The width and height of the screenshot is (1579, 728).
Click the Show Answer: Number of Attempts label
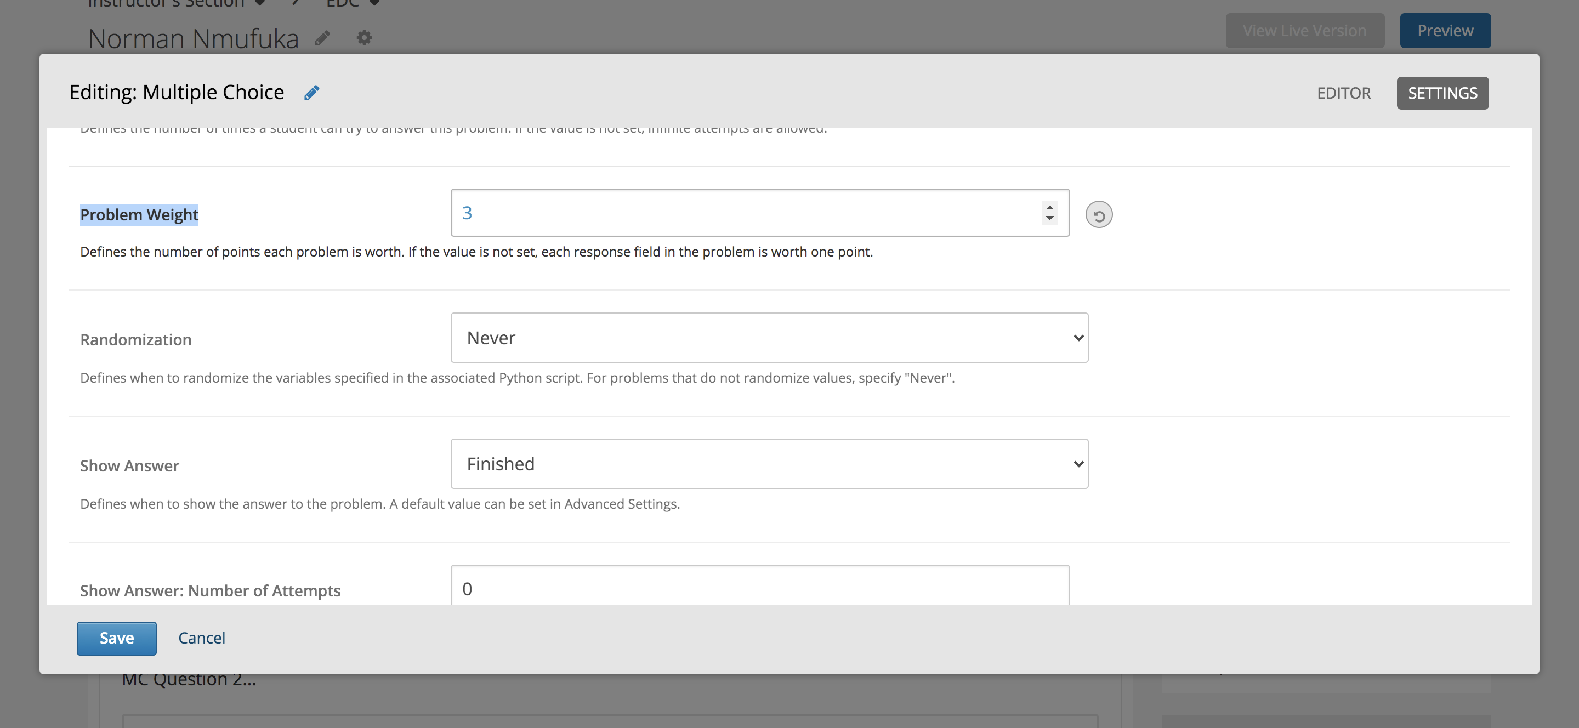tap(210, 591)
